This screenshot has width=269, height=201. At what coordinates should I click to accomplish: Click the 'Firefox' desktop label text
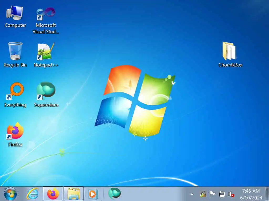point(15,144)
